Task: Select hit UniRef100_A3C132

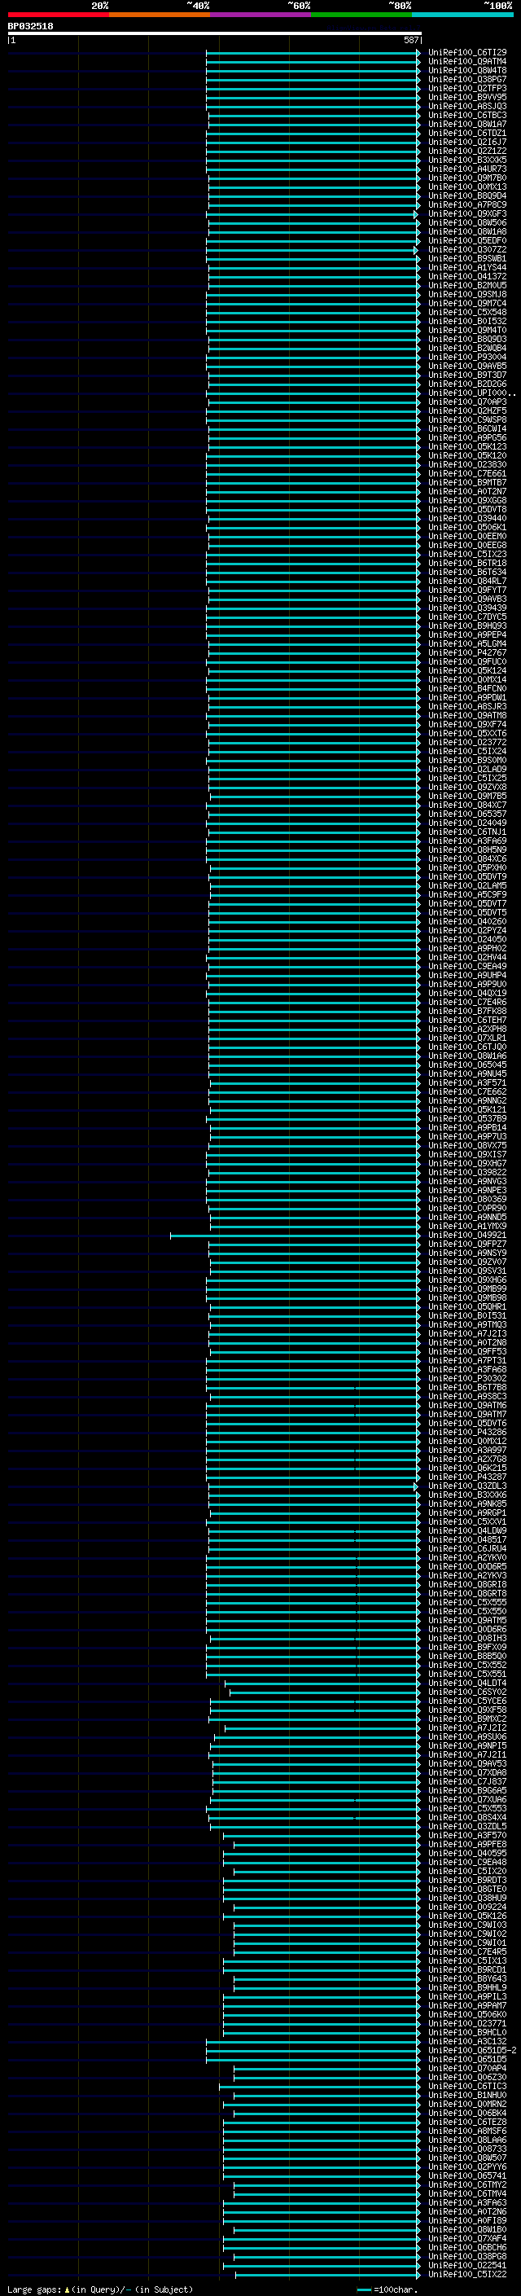Action: [x=466, y=2041]
